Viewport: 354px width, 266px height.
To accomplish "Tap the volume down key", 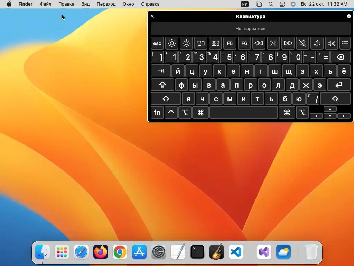I will tap(317, 43).
